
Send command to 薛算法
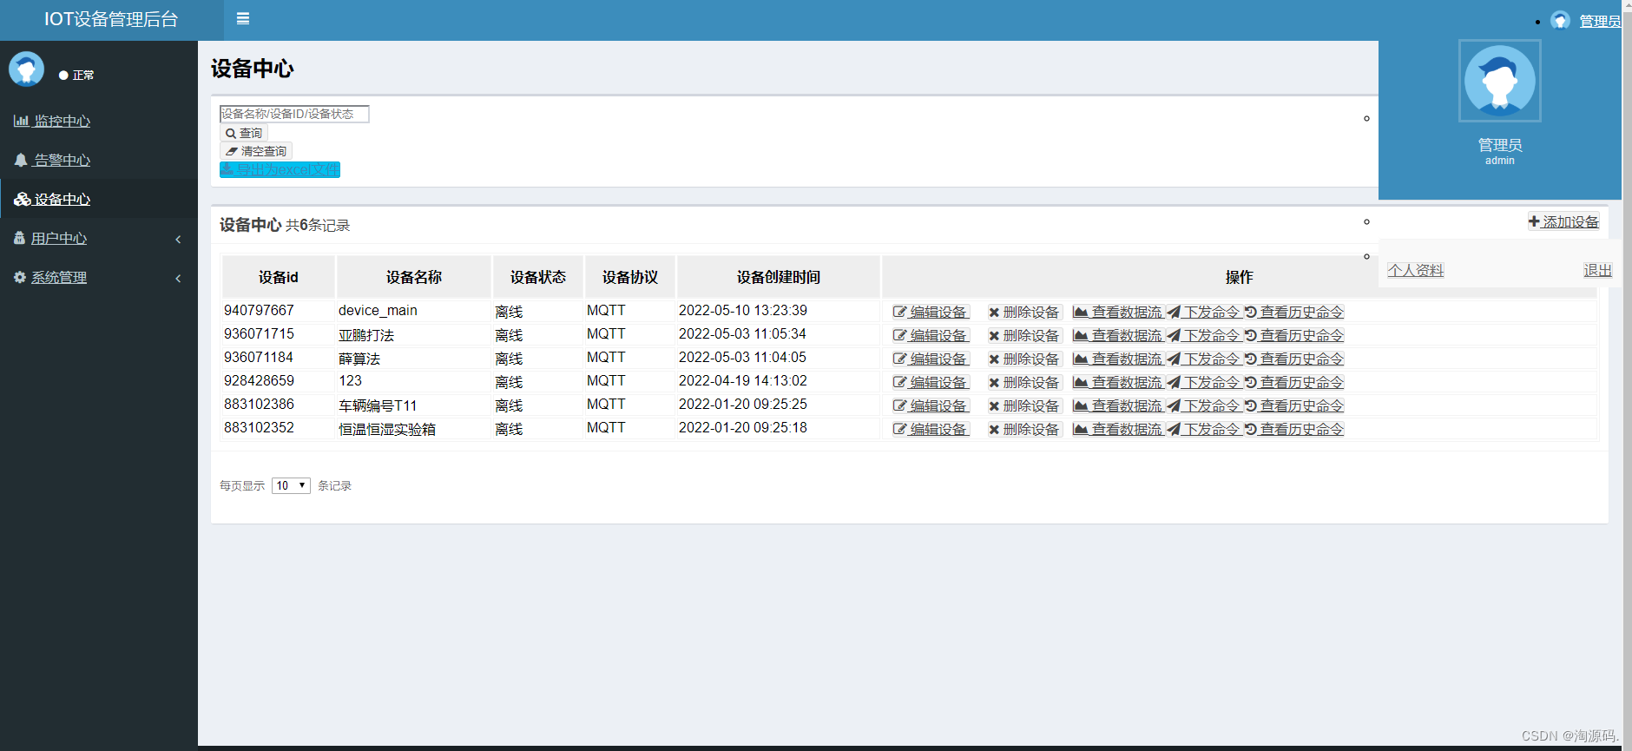click(1204, 359)
